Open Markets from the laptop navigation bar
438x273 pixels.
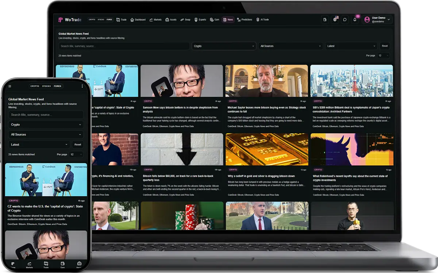click(155, 20)
